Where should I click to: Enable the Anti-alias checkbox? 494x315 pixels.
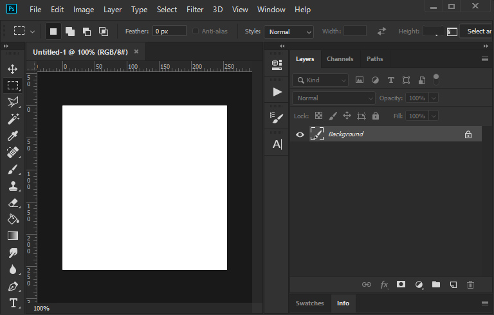196,31
